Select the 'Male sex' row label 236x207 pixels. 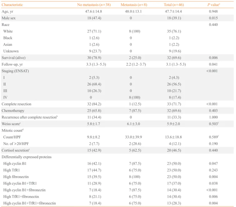pyautogui.click(x=8, y=18)
